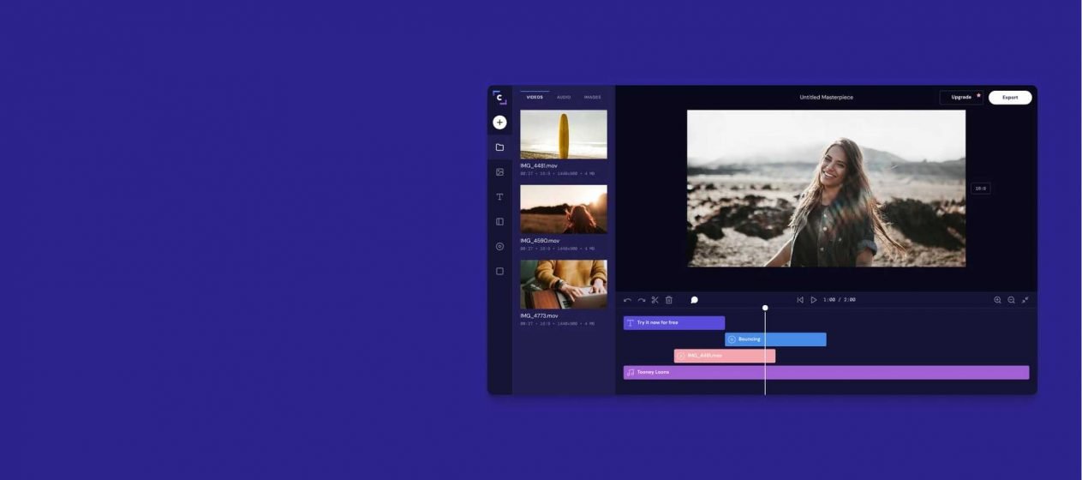Select the Tooney Loons audio track
Image resolution: width=1082 pixels, height=480 pixels.
tap(826, 373)
